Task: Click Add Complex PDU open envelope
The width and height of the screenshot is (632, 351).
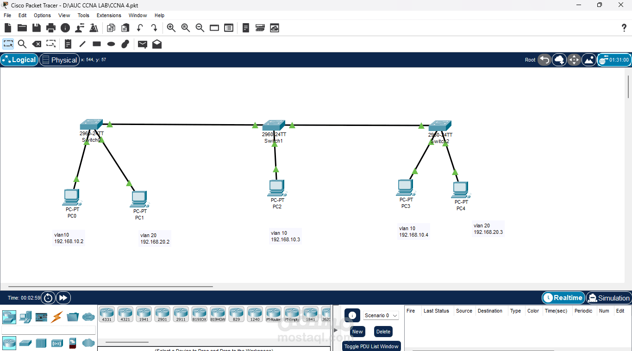Action: point(157,44)
